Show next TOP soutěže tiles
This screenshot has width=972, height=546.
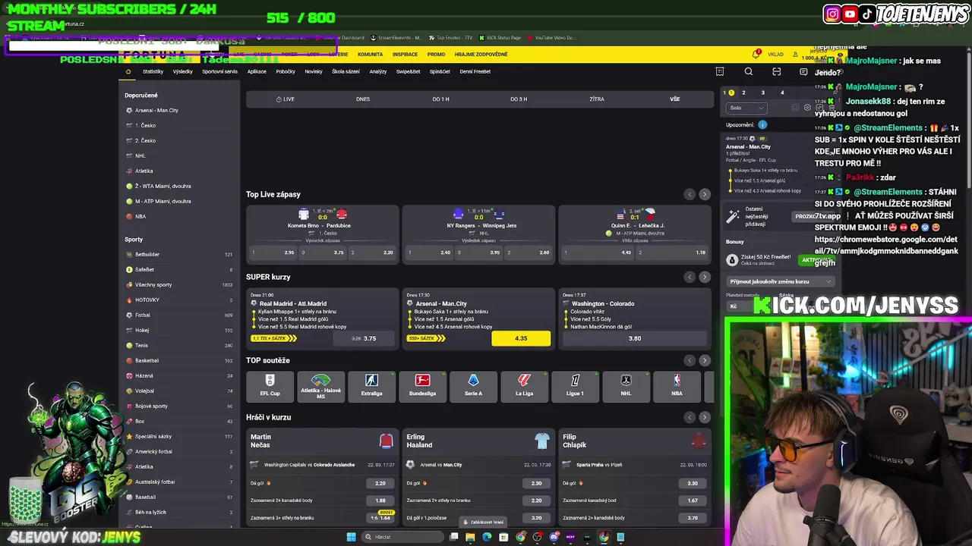[x=705, y=360]
